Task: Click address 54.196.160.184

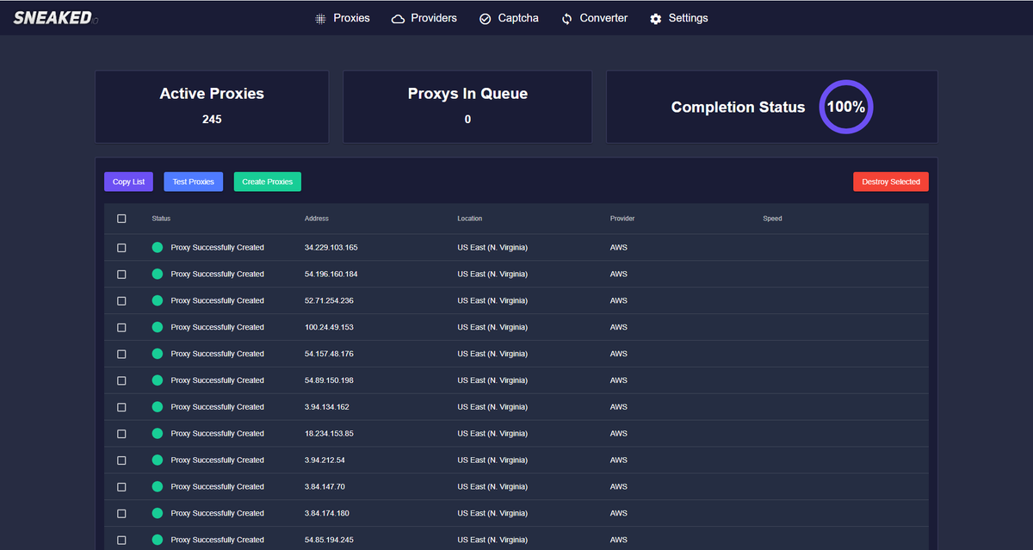Action: tap(331, 275)
